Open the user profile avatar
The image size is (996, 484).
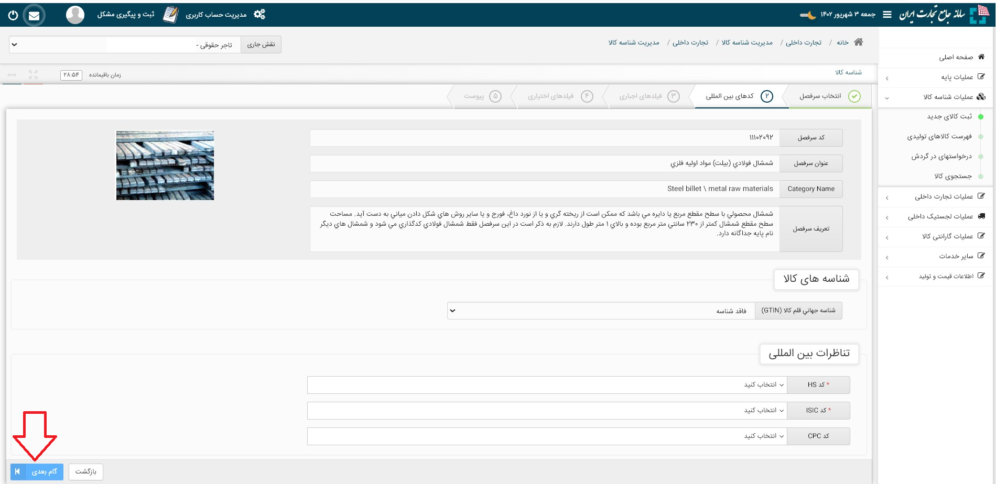point(75,15)
